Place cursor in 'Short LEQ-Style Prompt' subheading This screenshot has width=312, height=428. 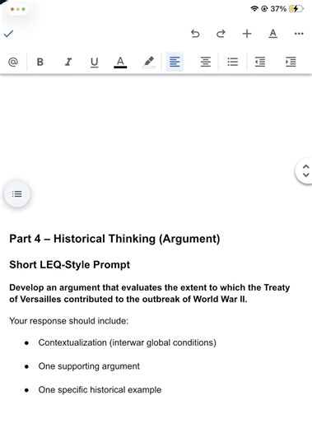pos(70,265)
